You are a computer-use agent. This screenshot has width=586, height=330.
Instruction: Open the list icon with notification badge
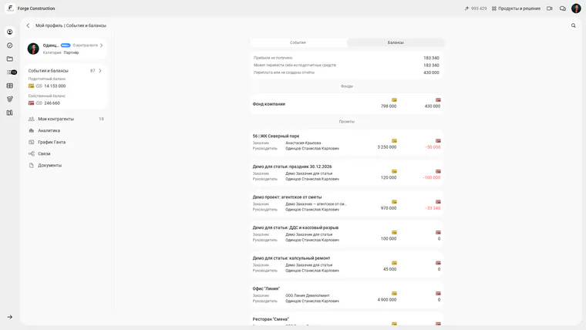(x=12, y=72)
